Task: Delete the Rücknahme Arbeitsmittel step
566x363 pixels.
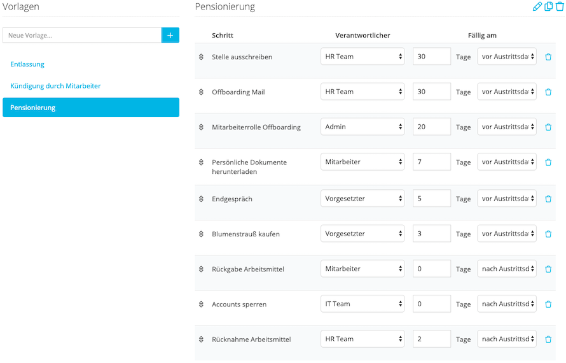Action: tap(548, 339)
